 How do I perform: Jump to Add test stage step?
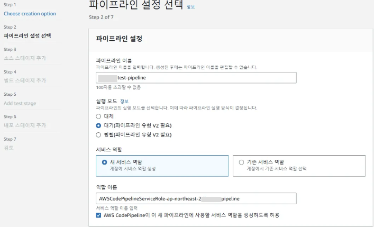[20, 103]
